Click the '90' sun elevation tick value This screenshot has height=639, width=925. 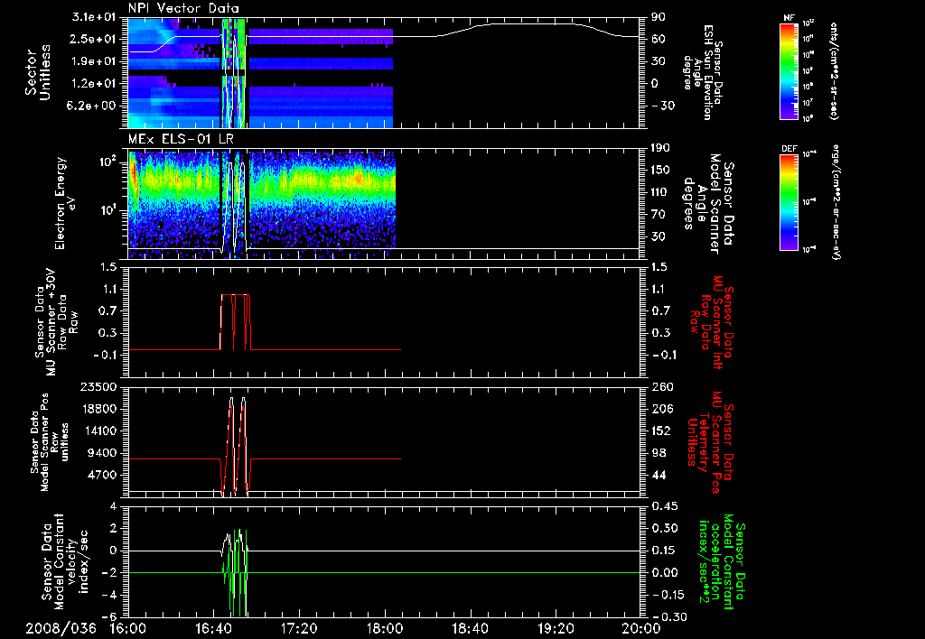click(x=659, y=17)
